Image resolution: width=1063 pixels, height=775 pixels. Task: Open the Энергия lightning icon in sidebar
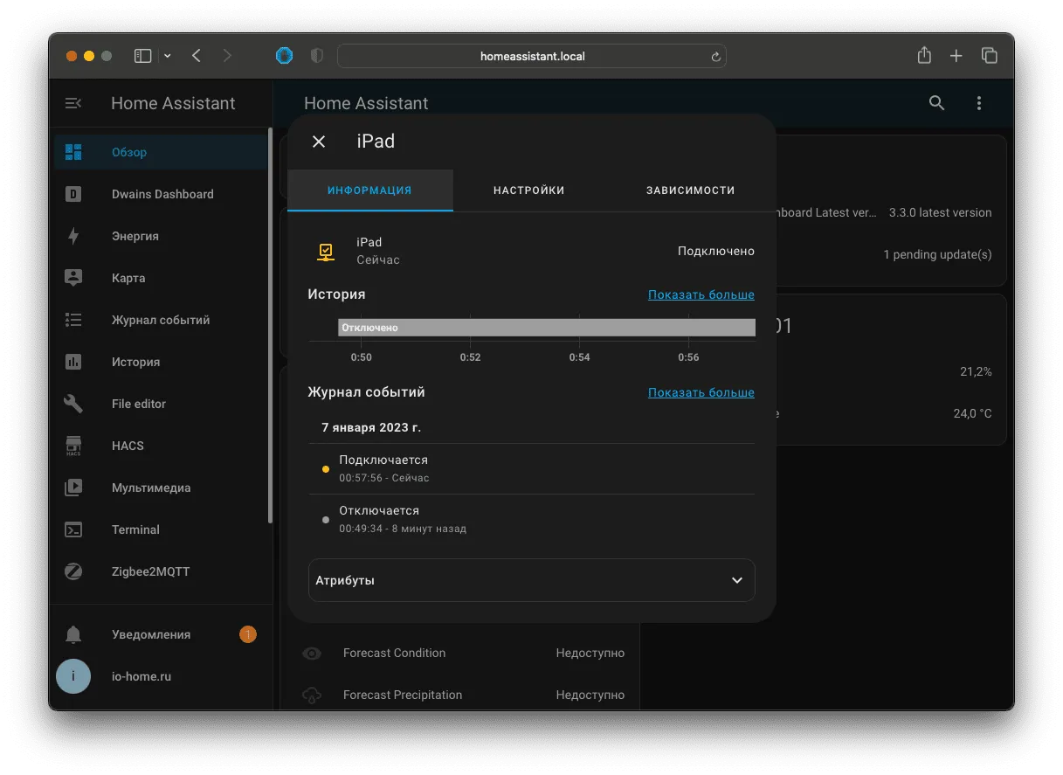coord(73,236)
